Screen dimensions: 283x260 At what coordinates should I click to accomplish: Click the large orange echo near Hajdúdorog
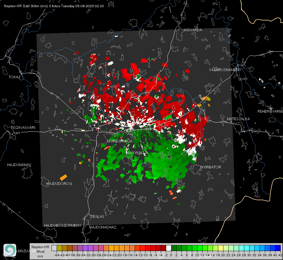pos(64,178)
